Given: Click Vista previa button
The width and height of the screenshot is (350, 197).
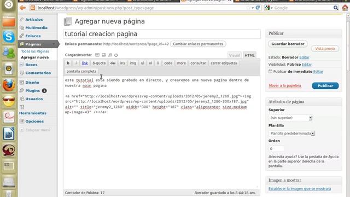Looking at the screenshot, I should 325,49.
